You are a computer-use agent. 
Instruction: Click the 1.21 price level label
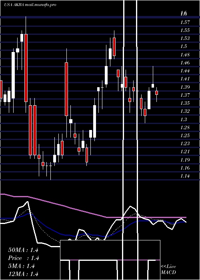pos(185,152)
